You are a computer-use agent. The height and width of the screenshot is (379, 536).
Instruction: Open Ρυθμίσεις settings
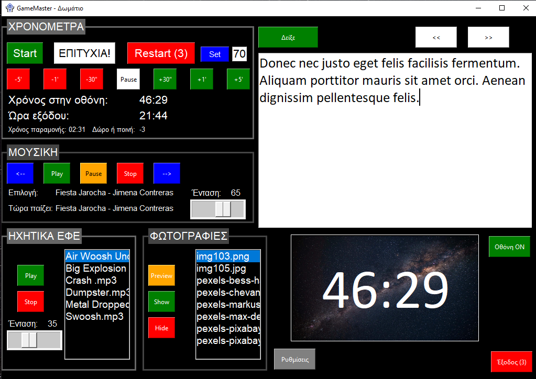click(294, 360)
